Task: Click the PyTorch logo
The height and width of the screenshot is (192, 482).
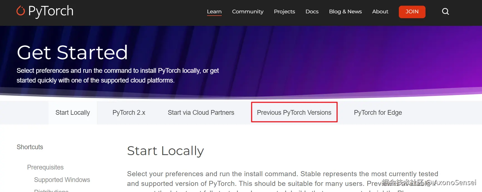Action: pos(45,11)
